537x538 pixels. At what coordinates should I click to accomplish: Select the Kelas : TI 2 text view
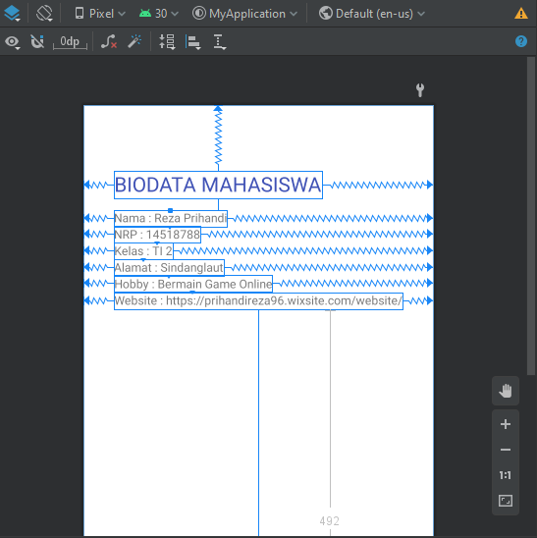point(143,251)
